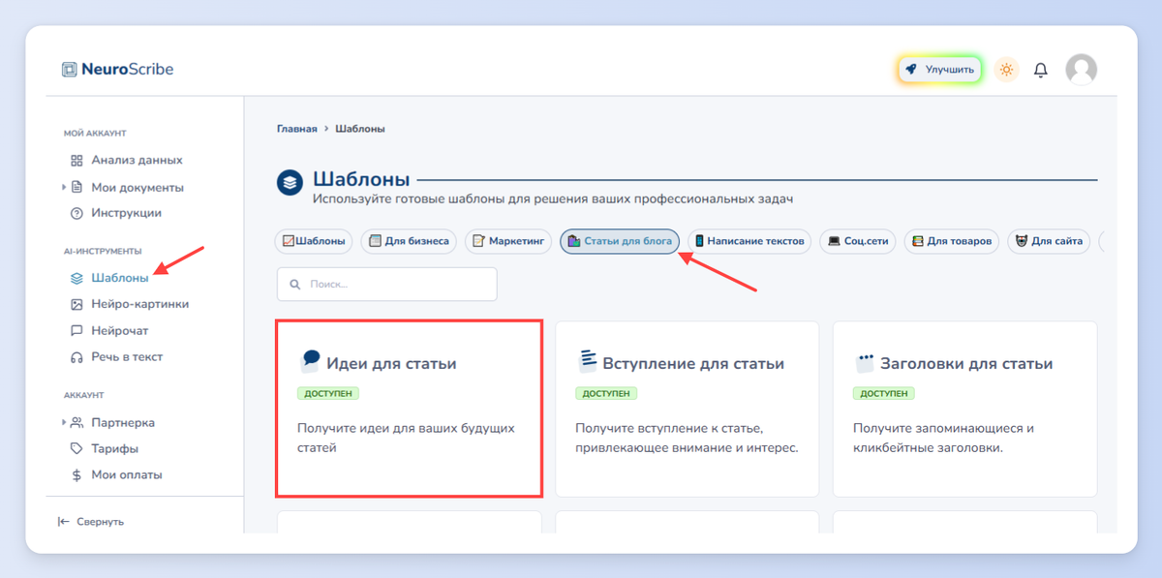This screenshot has width=1162, height=578.
Task: Click the magnifier icon in search field
Action: (295, 285)
